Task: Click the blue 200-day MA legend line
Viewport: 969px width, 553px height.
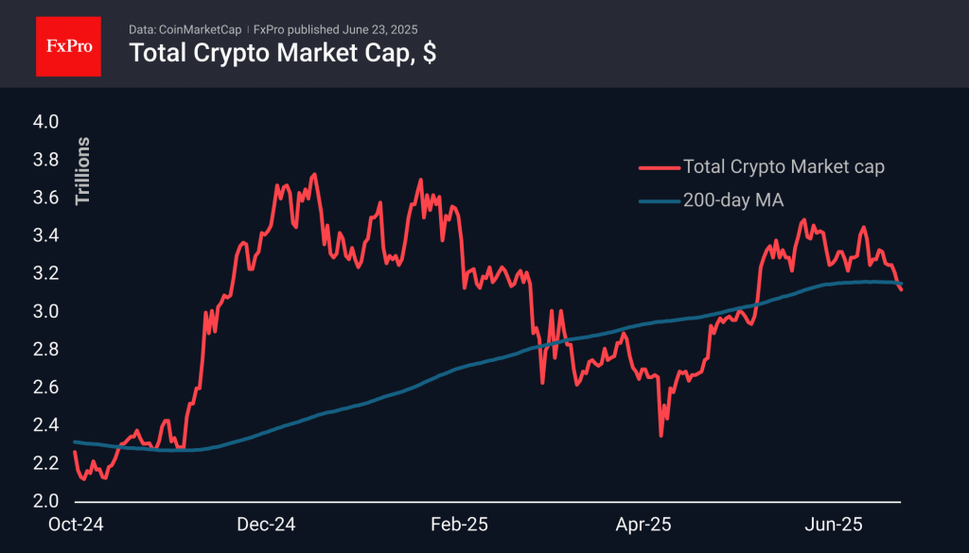Action: click(658, 200)
